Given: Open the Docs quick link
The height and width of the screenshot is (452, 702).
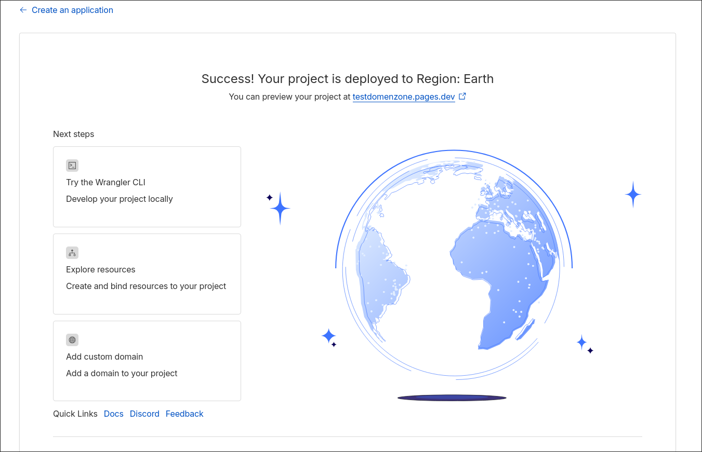Looking at the screenshot, I should [114, 414].
